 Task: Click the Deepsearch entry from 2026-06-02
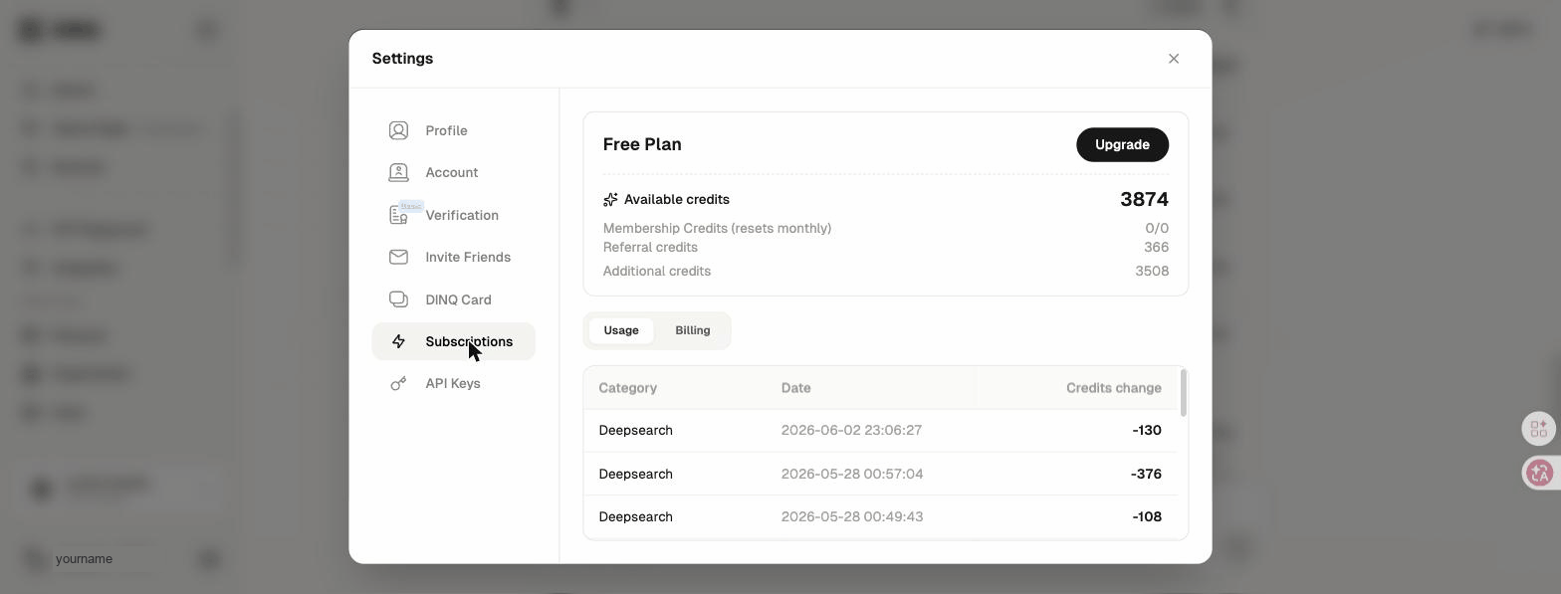pyautogui.click(x=635, y=431)
